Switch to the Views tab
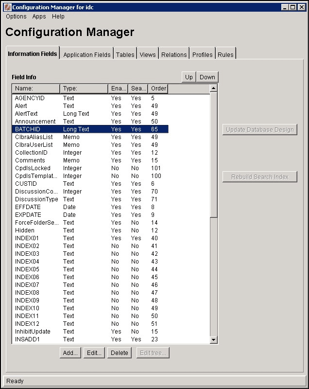This screenshot has width=309, height=389. tap(148, 54)
